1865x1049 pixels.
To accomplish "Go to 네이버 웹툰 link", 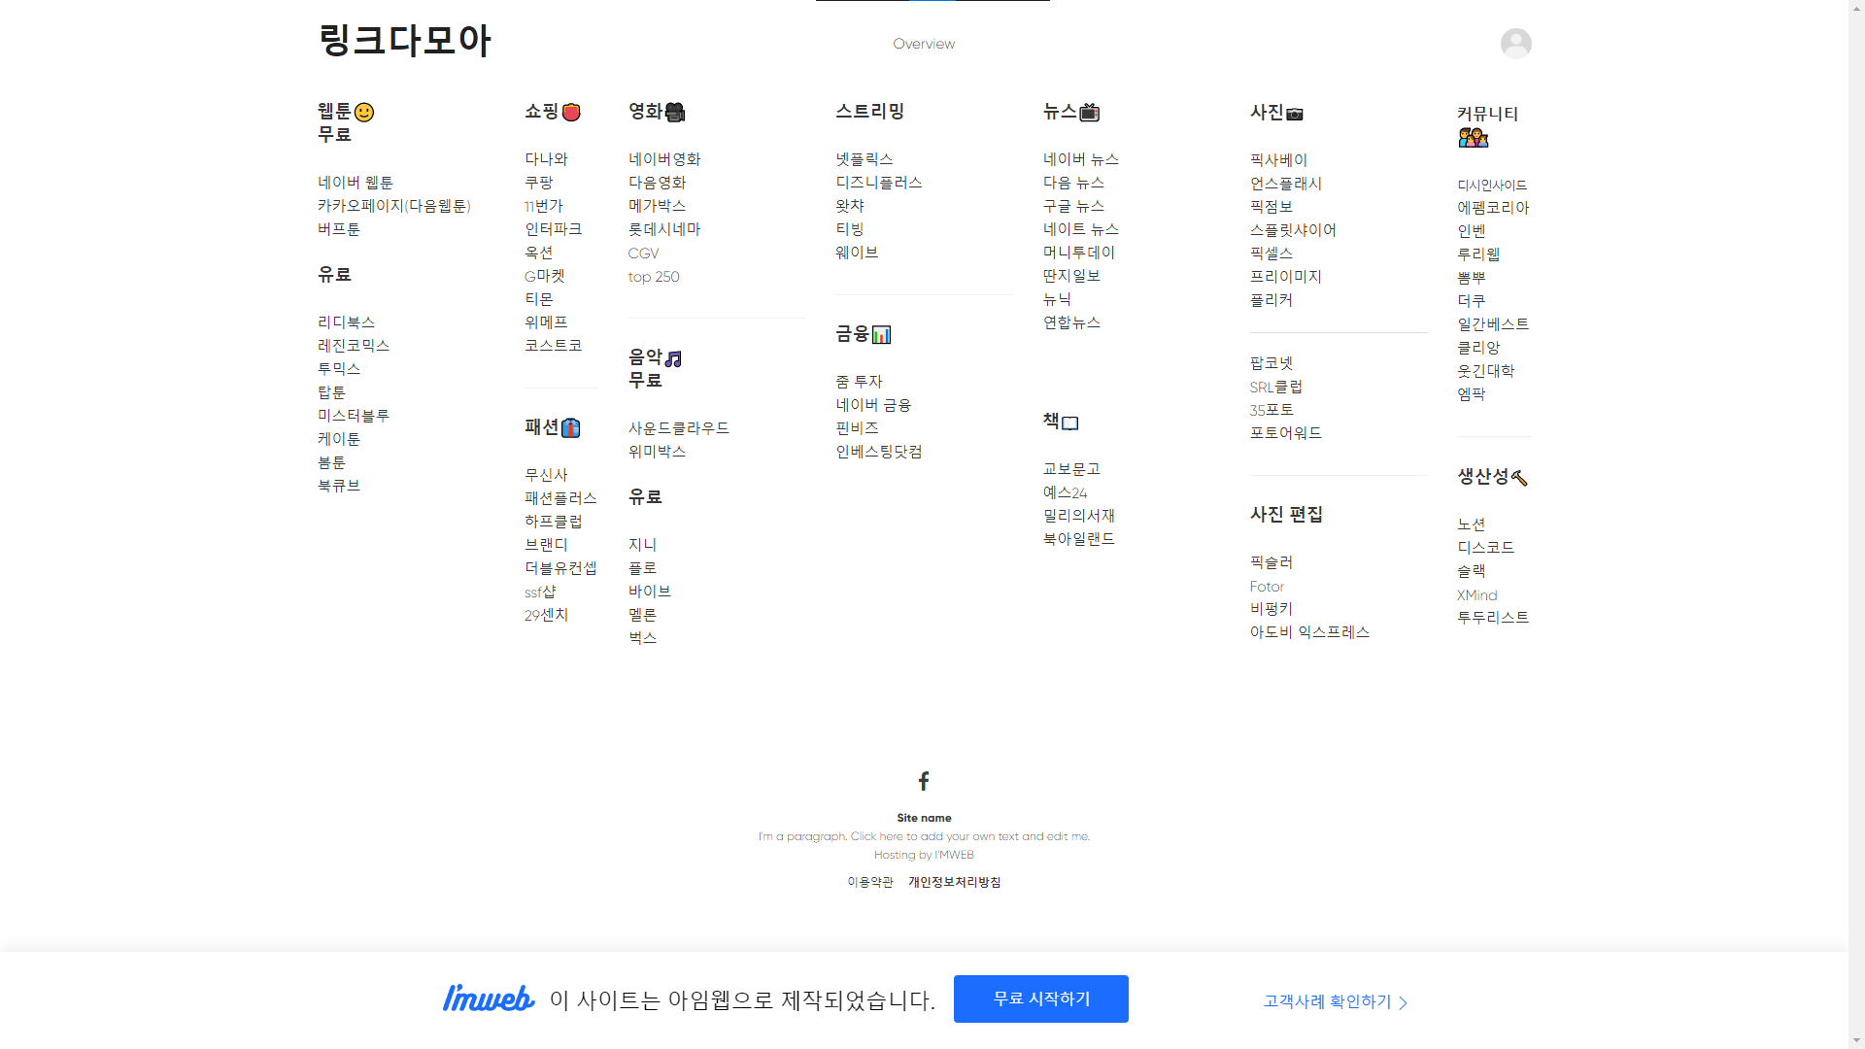I will 355,183.
